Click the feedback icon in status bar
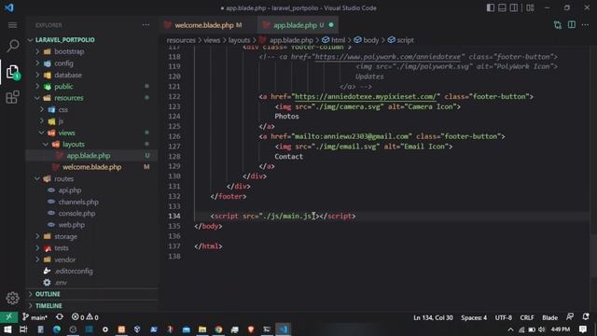Viewport: 597px width, 336px height. (x=570, y=317)
